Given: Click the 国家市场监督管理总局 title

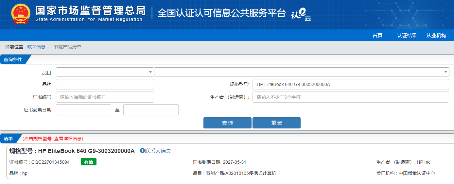Looking at the screenshot, I should click(90, 10).
